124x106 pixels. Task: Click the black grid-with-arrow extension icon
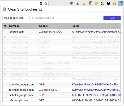pyautogui.click(x=102, y=3)
